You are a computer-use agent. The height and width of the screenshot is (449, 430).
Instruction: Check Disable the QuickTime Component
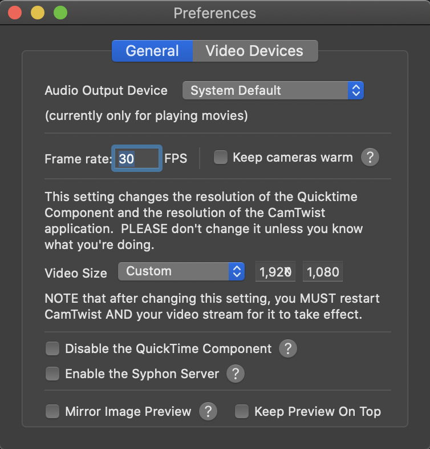[52, 348]
